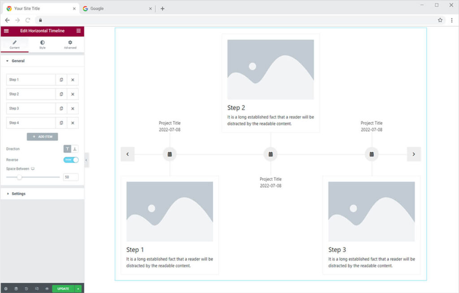Set Direction to top alignment
This screenshot has height=293, width=459.
tap(67, 149)
